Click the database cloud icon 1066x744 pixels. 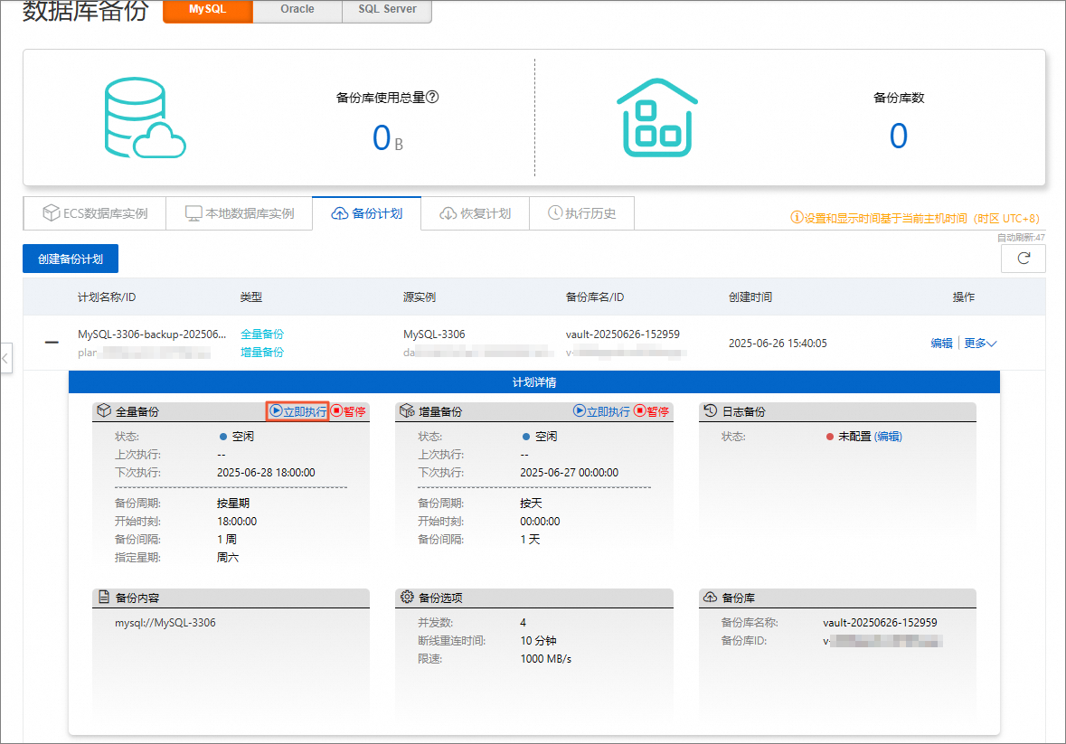click(x=145, y=118)
